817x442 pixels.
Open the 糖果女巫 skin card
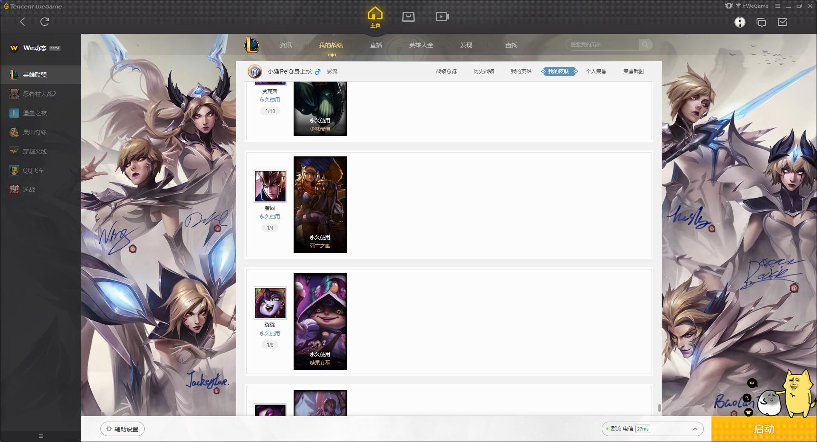(320, 321)
